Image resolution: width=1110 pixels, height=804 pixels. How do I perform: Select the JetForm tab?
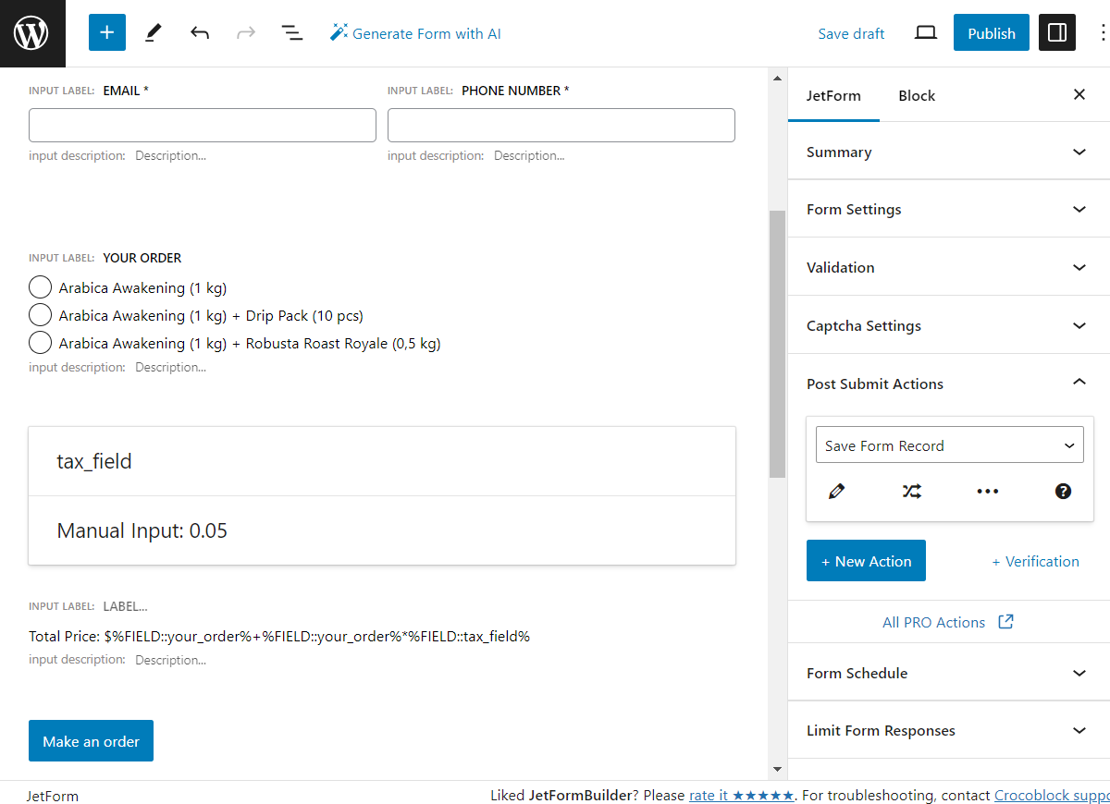[833, 95]
